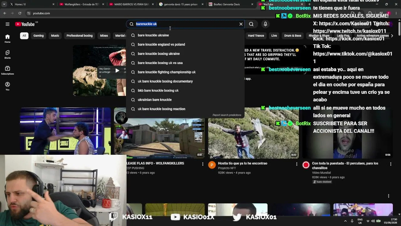Close the gervonta davis search tab

point(202,4)
